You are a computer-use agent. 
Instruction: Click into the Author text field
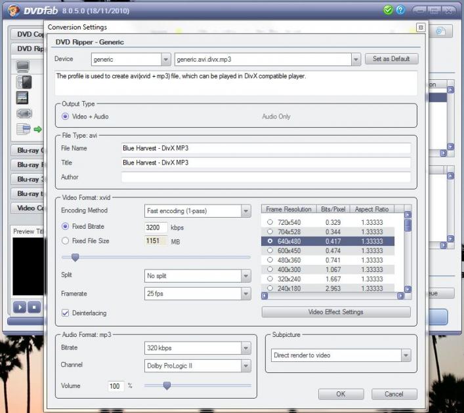point(266,177)
